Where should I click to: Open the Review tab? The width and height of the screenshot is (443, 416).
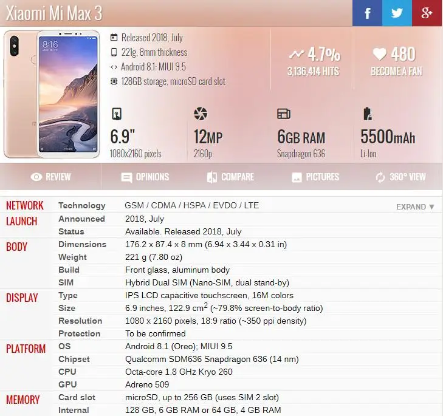point(50,177)
